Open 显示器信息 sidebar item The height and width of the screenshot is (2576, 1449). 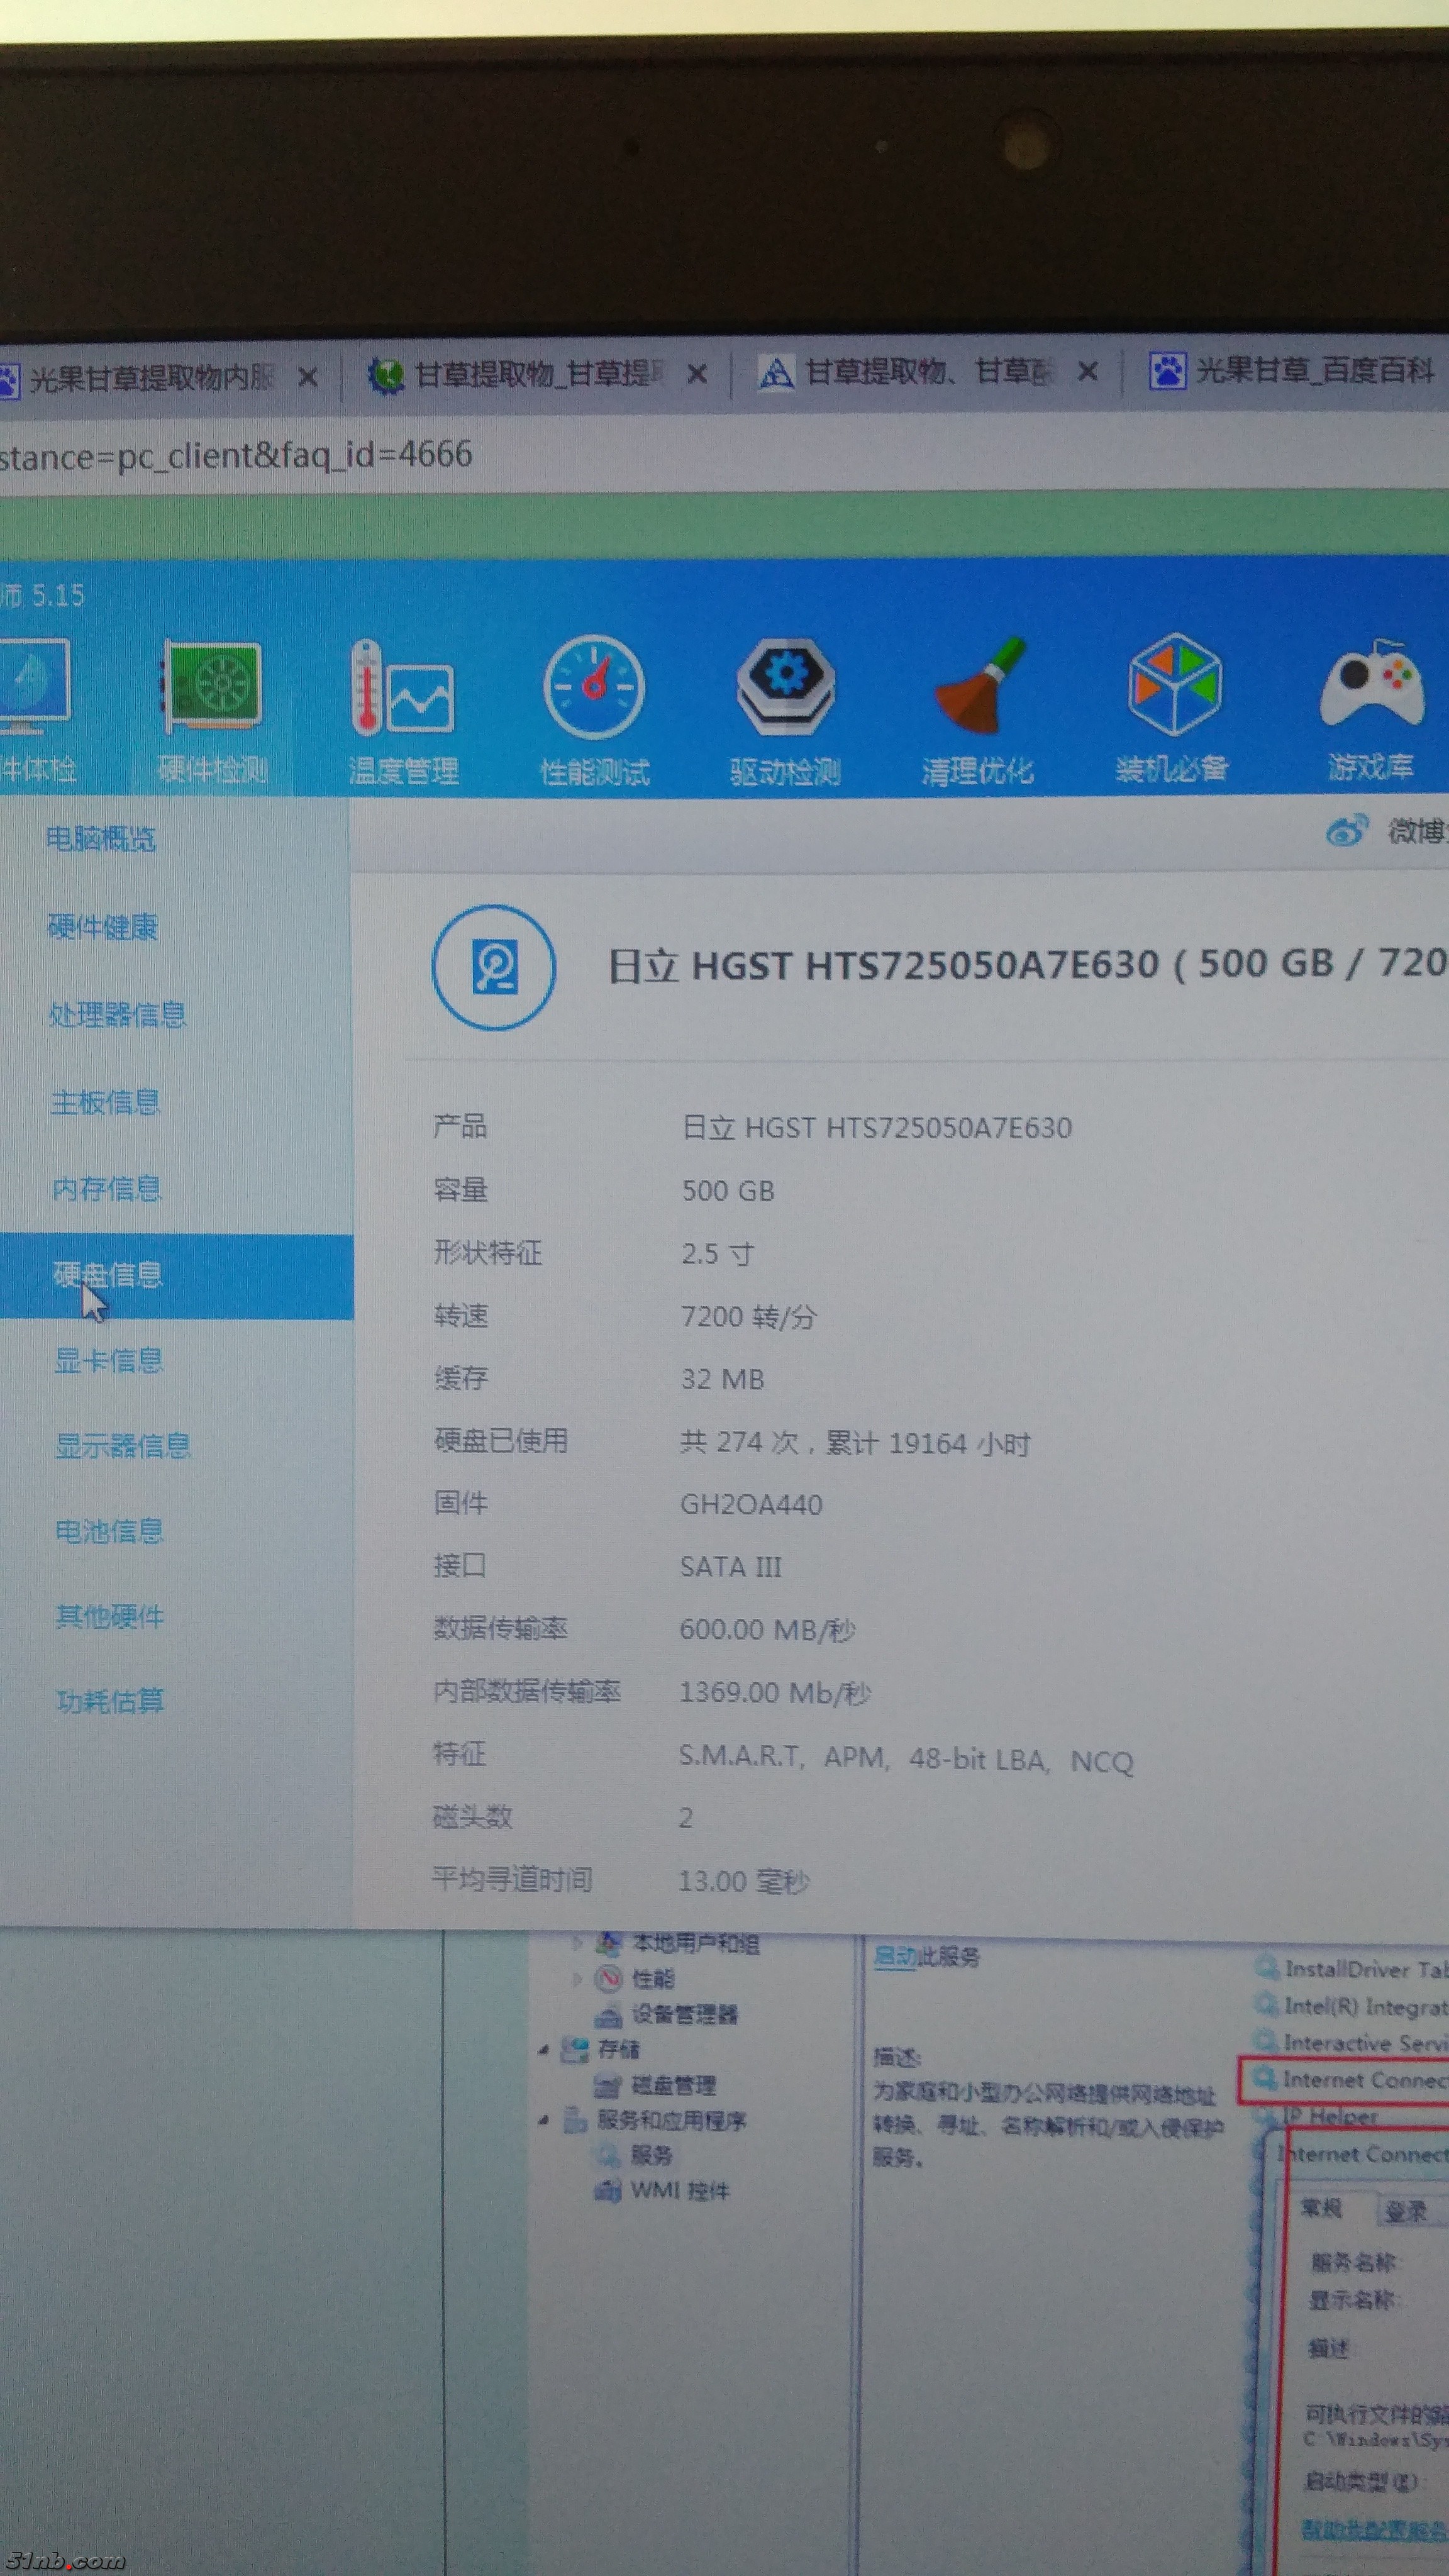(x=123, y=1445)
